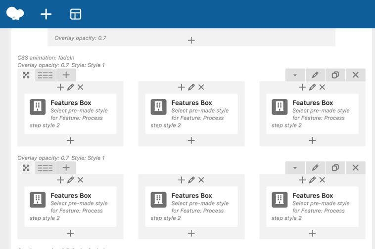Edit the first Style 1 row with its pencil
Image resolution: width=375 pixels, height=249 pixels.
point(315,75)
